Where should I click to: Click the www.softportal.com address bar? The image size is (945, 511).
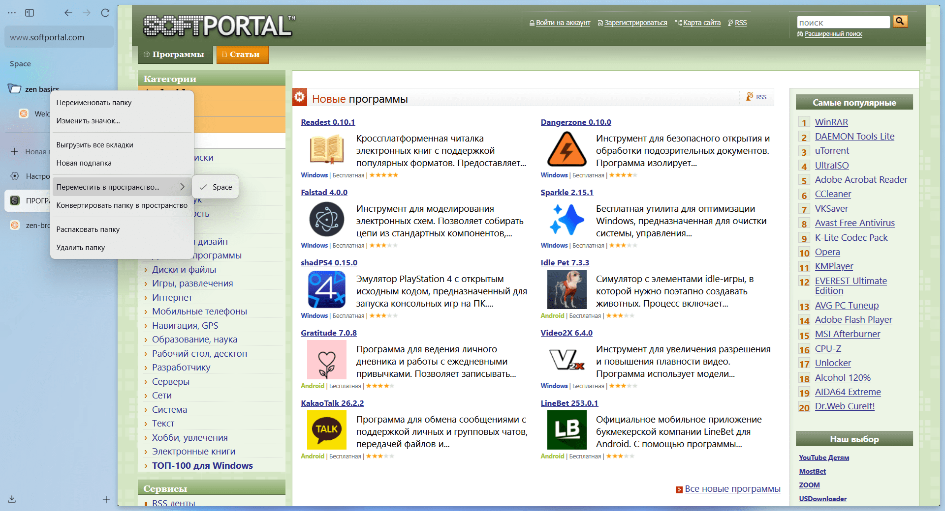tap(59, 37)
